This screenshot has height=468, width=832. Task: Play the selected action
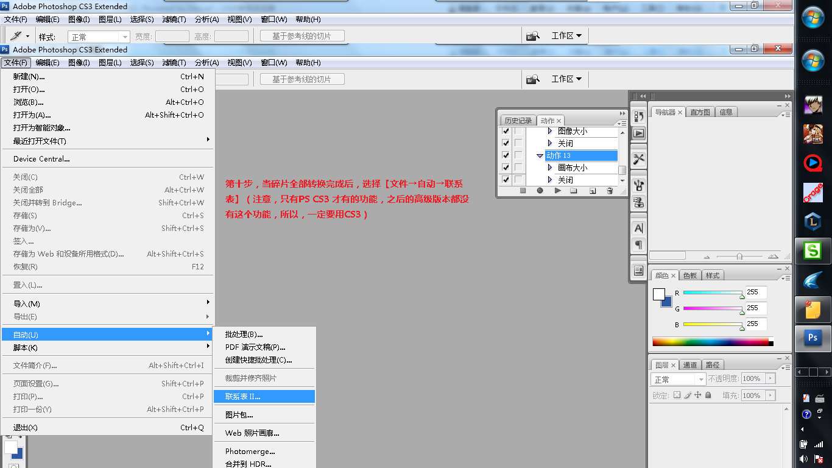pyautogui.click(x=557, y=191)
